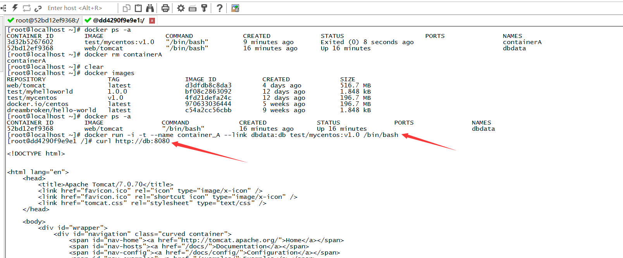Click the <!DOCTYPE html> output line
623x258 pixels.
tap(36, 154)
